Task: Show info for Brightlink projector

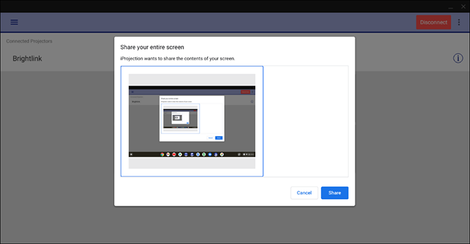Action: pos(458,58)
